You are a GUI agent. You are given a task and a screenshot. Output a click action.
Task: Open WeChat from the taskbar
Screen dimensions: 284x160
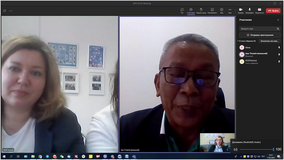62,157
